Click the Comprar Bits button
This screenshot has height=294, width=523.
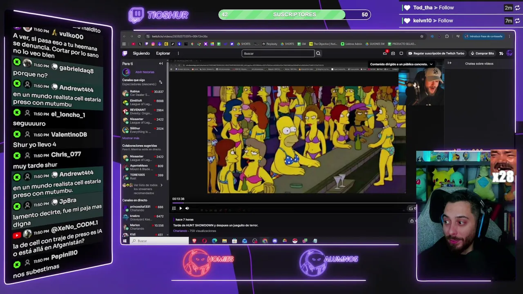pos(482,53)
